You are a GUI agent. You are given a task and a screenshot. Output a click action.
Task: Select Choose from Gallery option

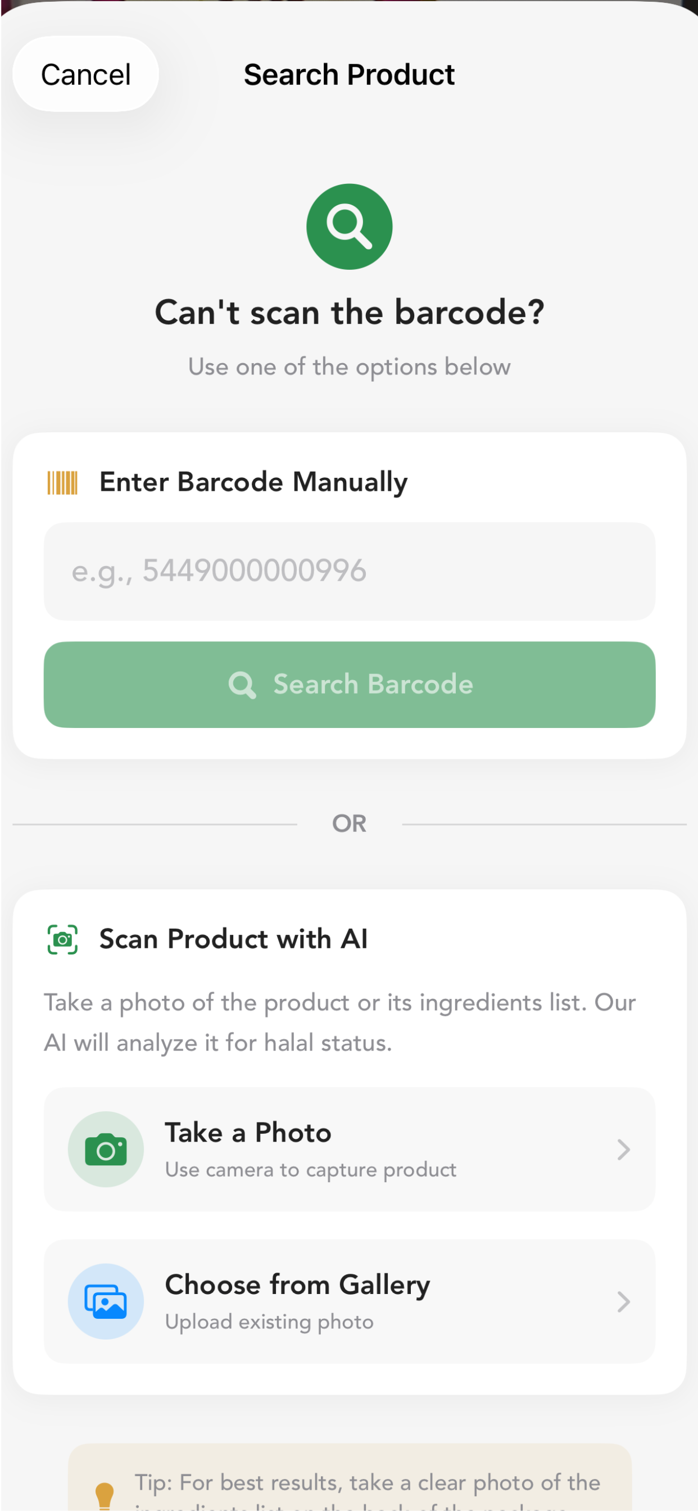[349, 1301]
